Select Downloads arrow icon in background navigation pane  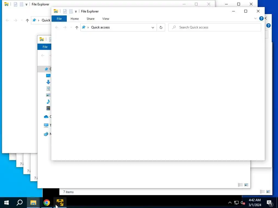[x=48, y=82]
